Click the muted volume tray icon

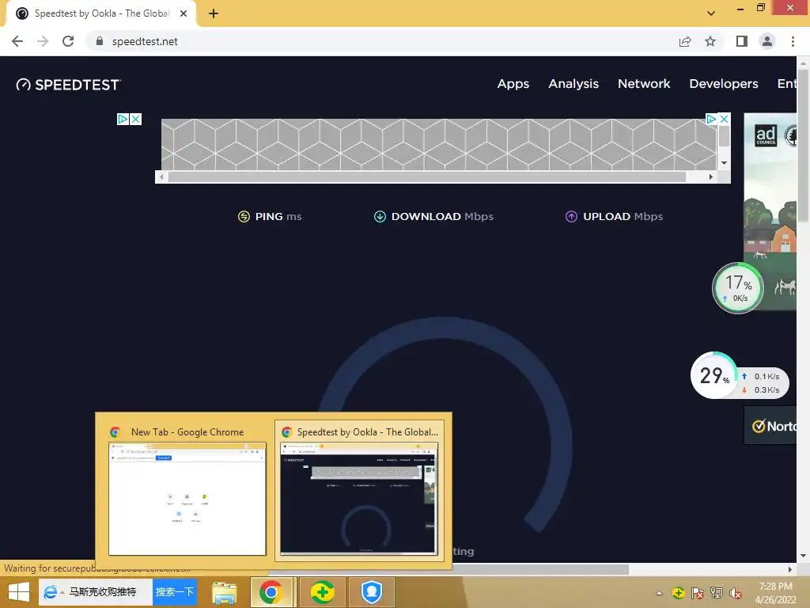[736, 593]
